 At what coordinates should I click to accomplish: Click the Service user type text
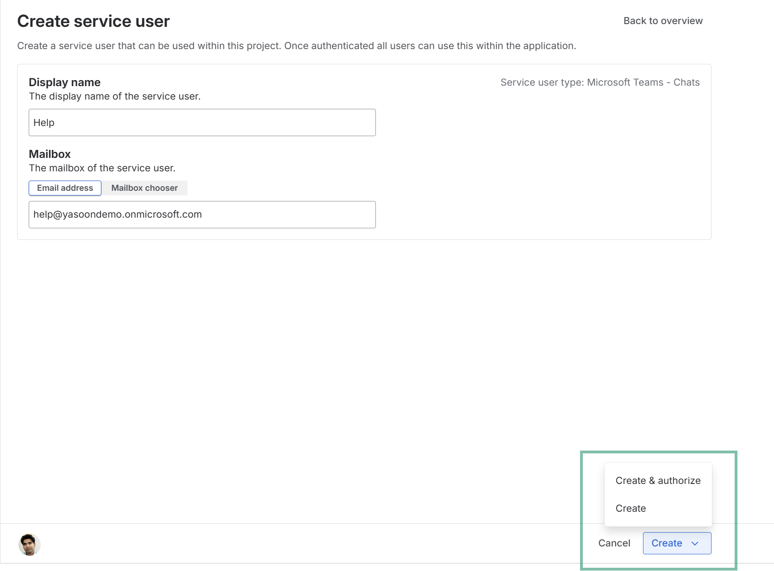(x=599, y=82)
